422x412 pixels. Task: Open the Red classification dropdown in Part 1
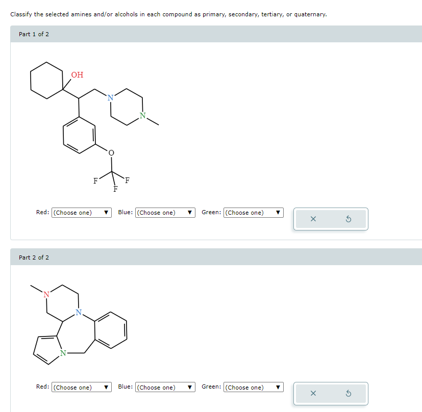click(x=81, y=212)
